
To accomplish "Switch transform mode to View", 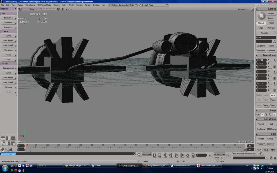I will (273, 95).
